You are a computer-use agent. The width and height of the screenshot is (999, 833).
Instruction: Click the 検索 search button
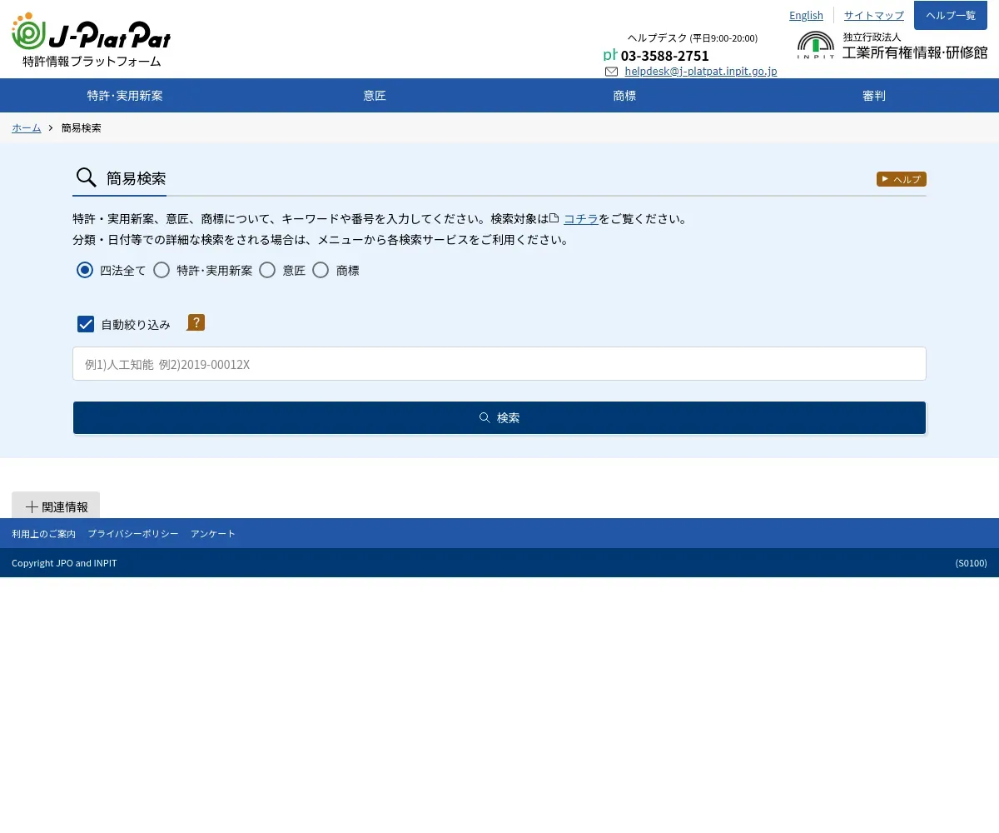(499, 417)
